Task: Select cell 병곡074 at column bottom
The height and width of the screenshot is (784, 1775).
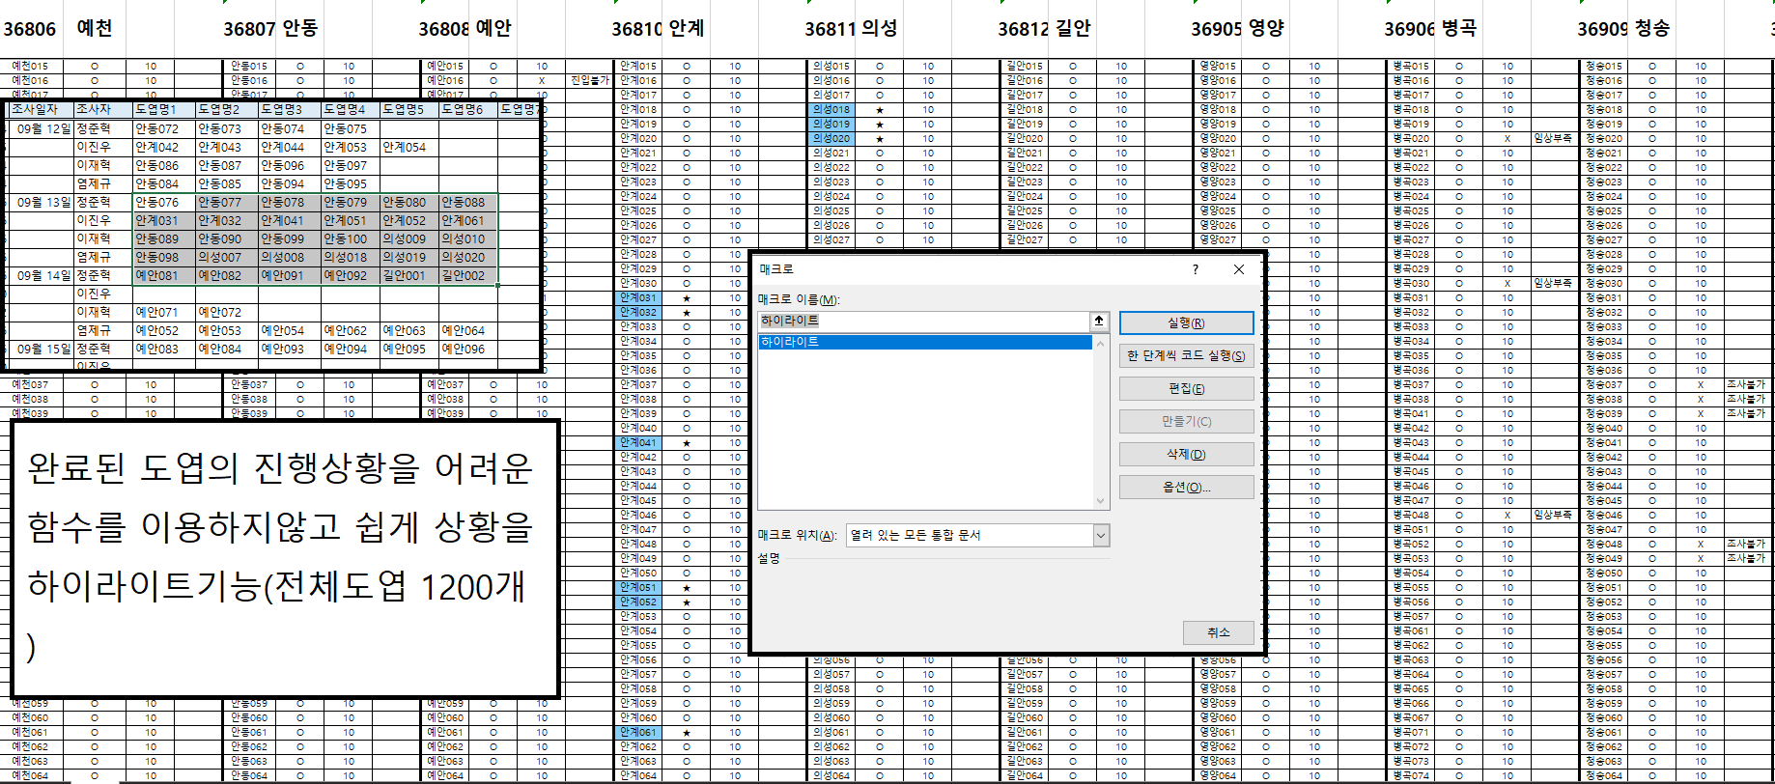Action: coord(1411,776)
